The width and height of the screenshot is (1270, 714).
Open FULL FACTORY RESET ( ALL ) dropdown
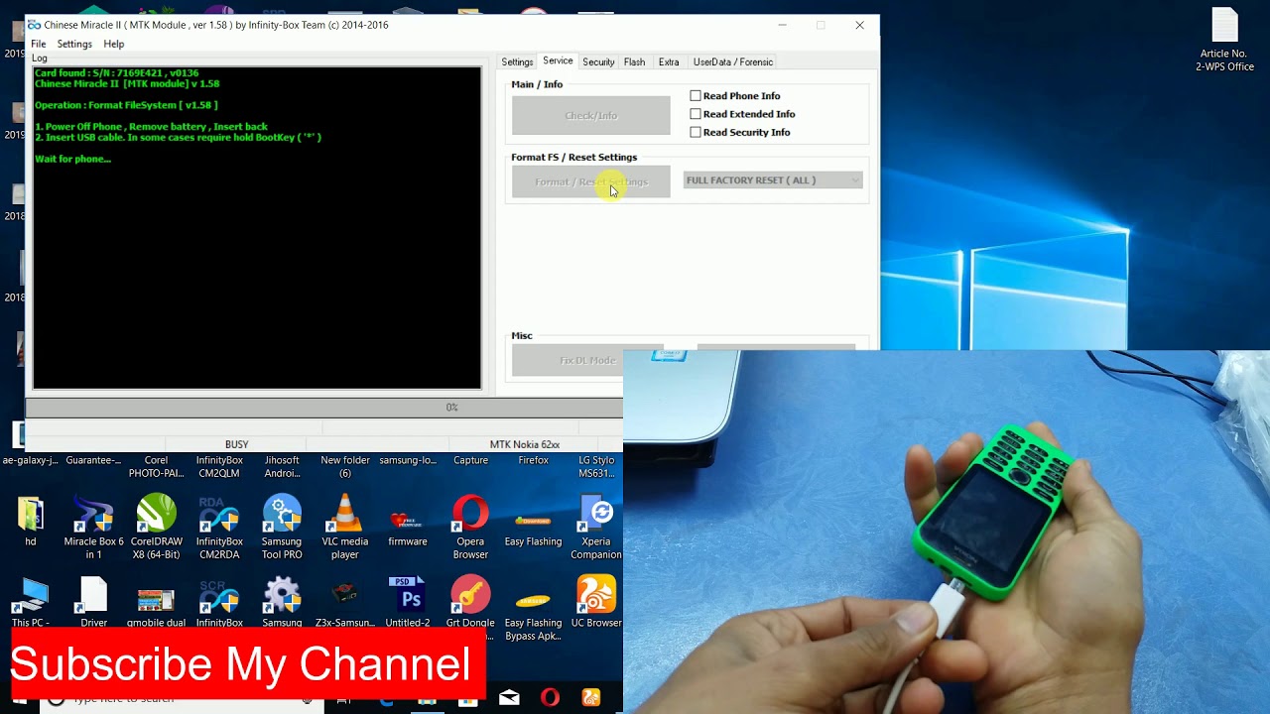773,180
